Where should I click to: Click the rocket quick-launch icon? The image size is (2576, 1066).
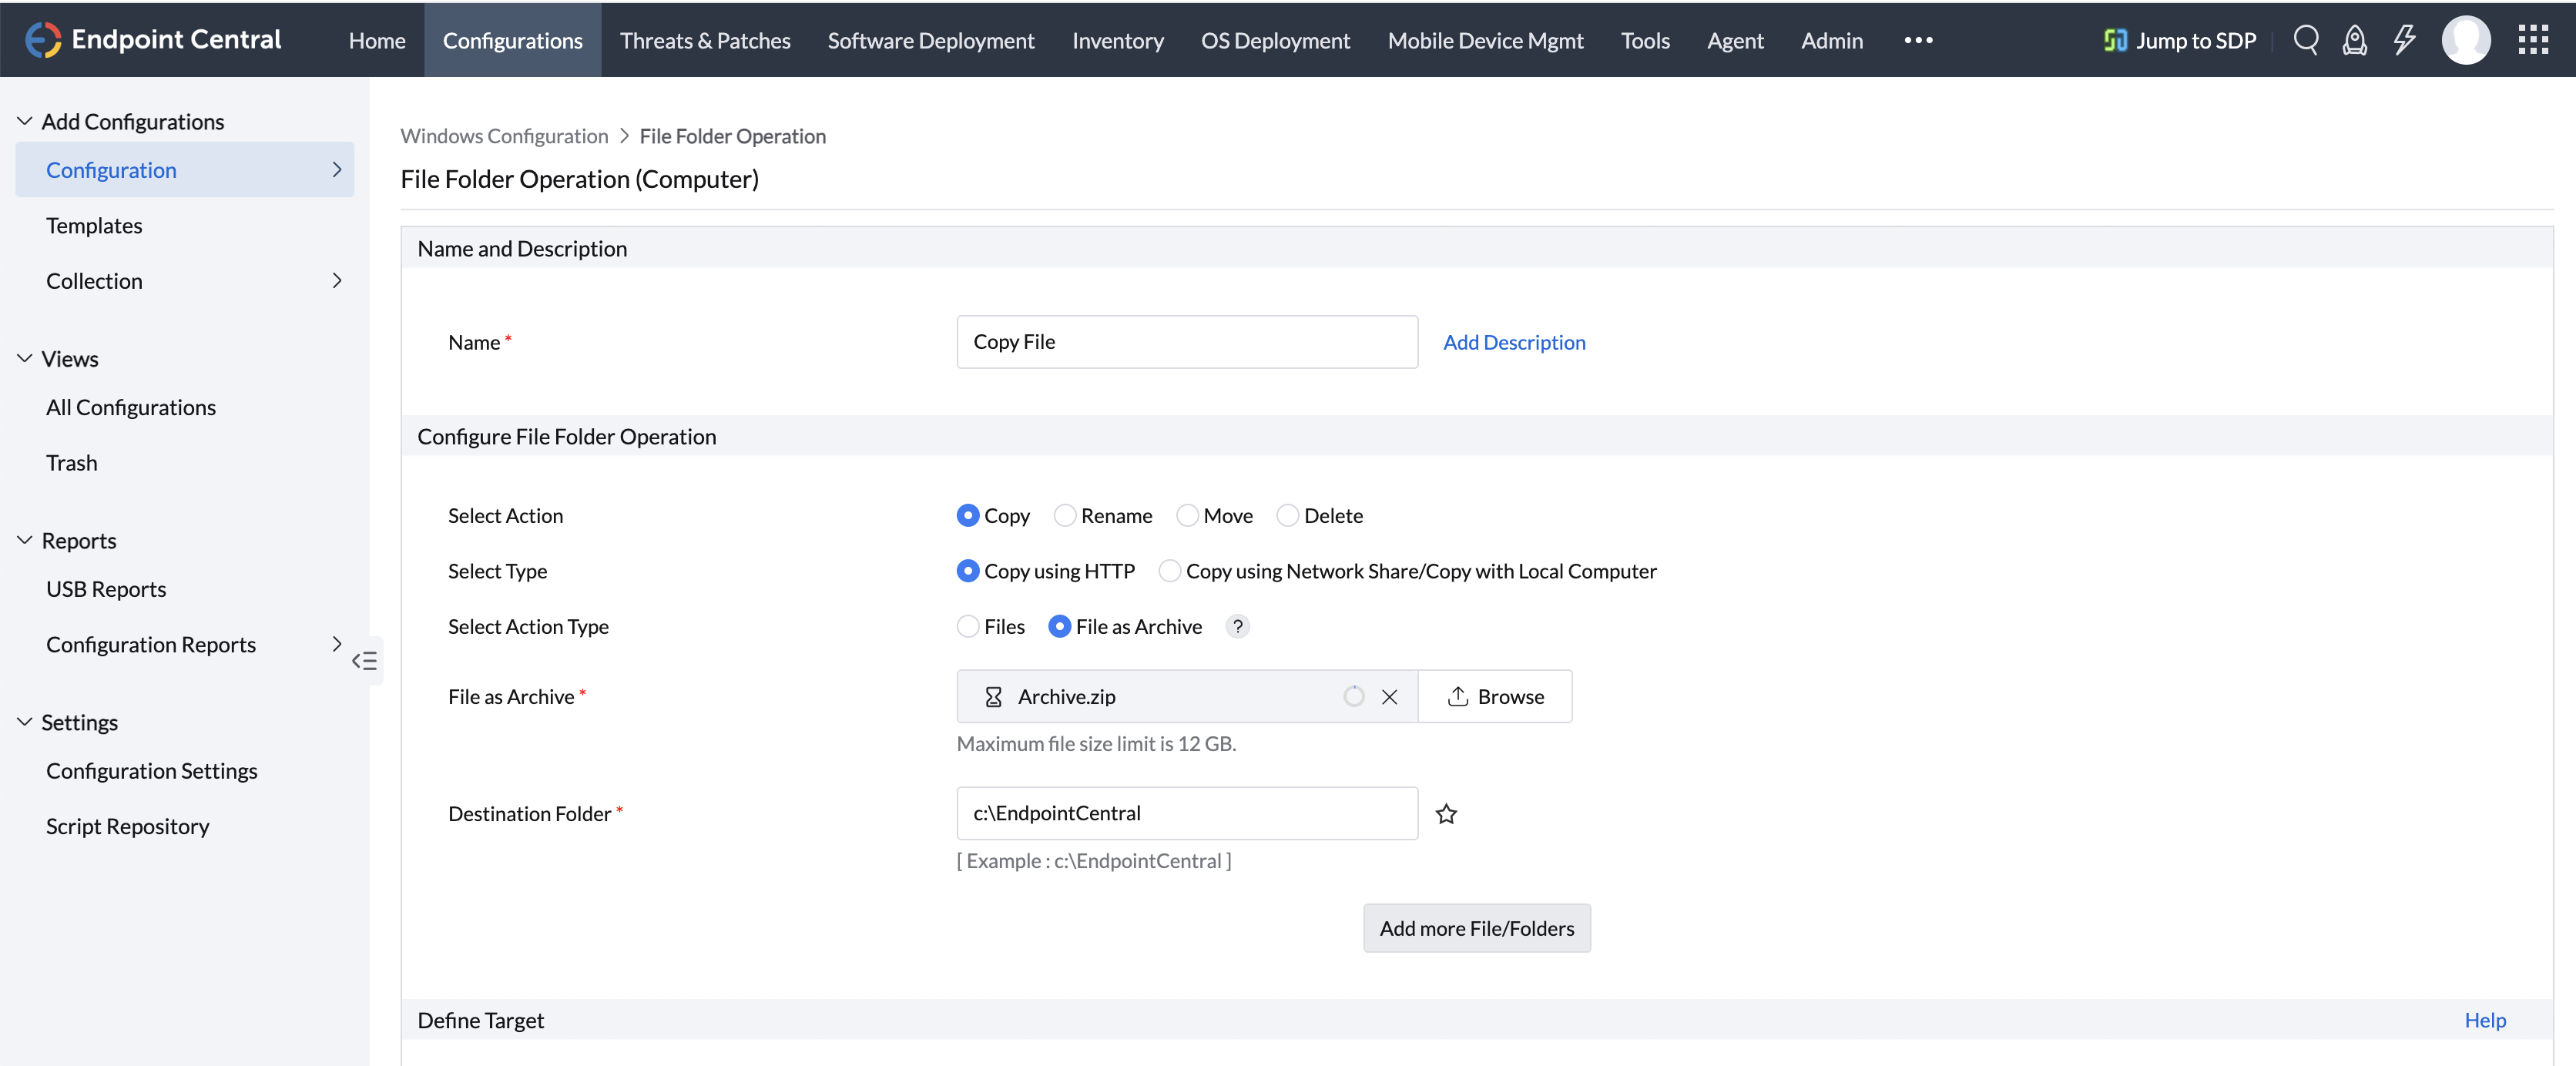click(2354, 40)
